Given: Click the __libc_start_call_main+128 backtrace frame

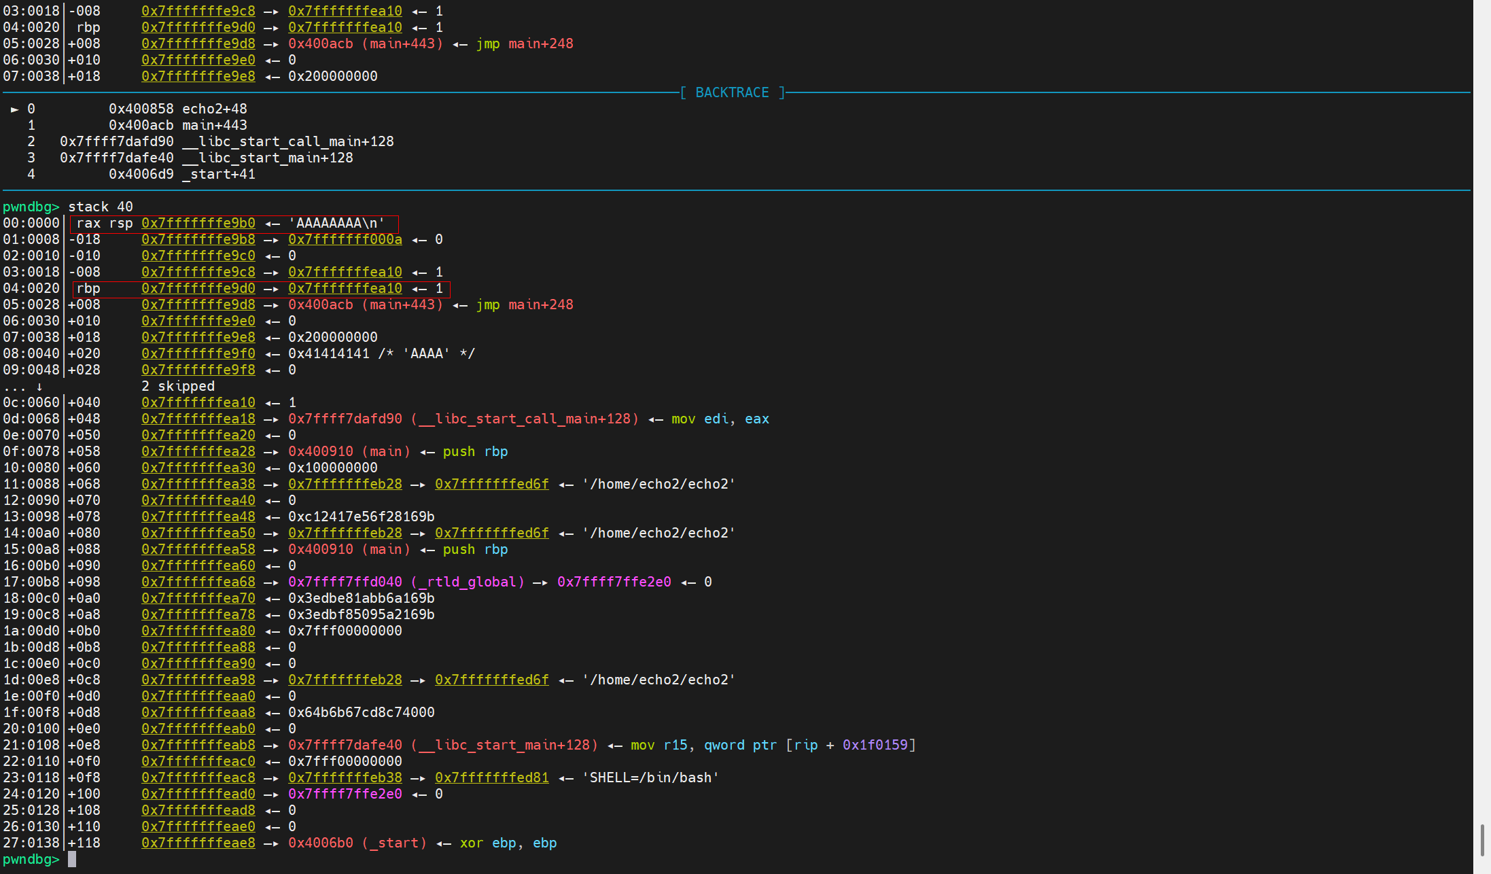Looking at the screenshot, I should [287, 141].
